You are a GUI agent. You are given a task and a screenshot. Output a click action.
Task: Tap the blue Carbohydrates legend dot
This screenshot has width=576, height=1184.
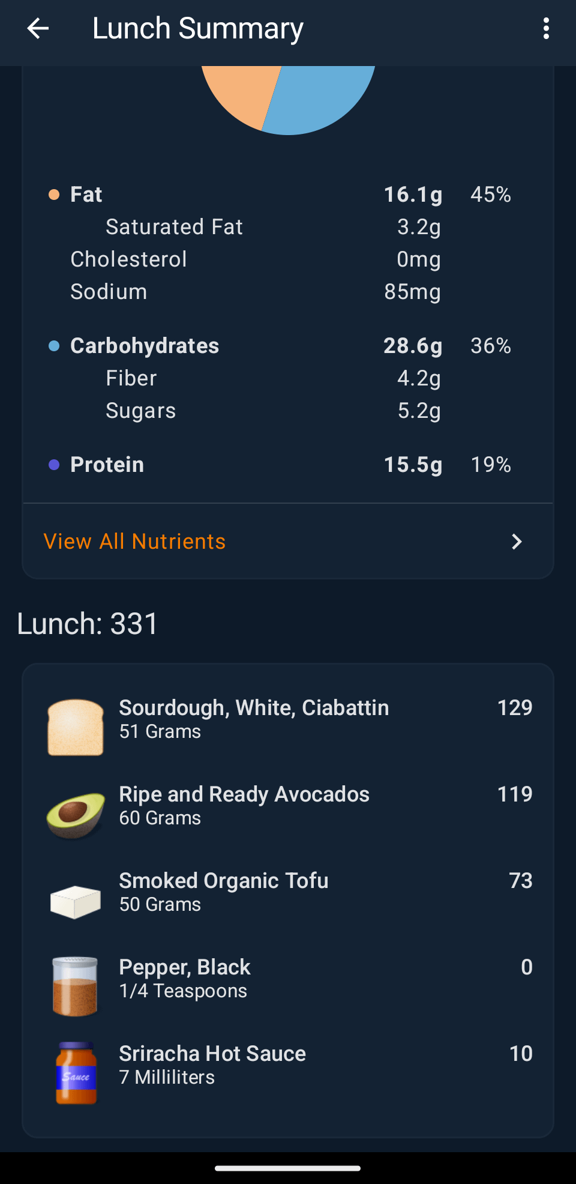tap(54, 346)
